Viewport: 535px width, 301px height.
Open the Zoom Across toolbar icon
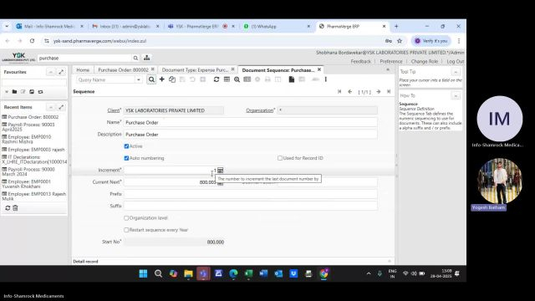point(237,79)
